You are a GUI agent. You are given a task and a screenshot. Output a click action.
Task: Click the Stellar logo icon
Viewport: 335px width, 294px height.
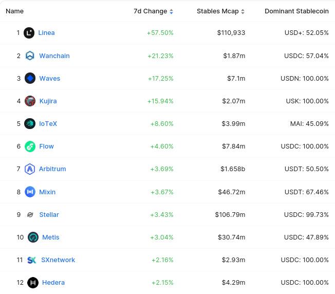click(x=30, y=214)
